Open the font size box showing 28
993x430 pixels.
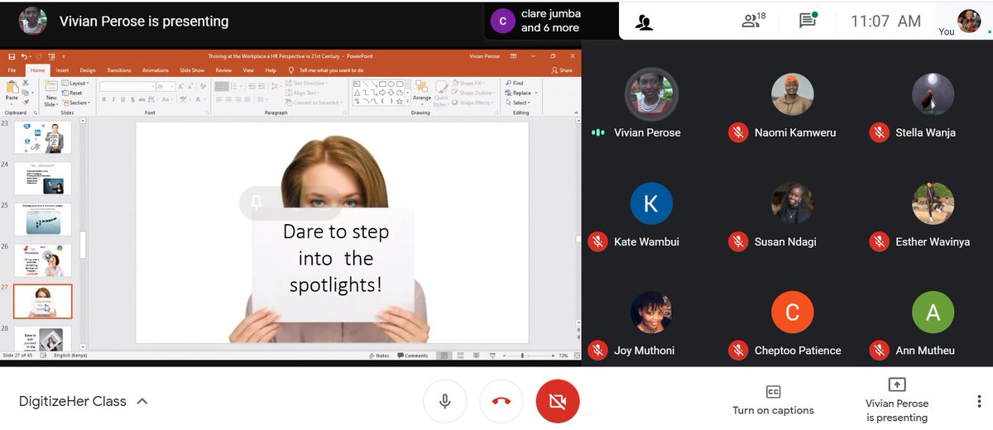(164, 86)
